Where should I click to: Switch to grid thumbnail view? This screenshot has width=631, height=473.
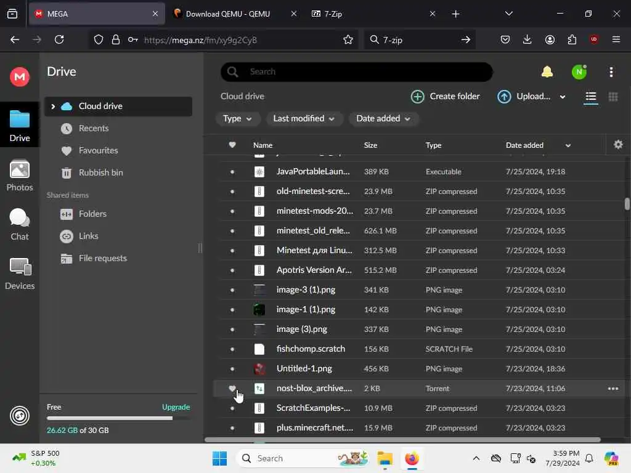tap(613, 97)
